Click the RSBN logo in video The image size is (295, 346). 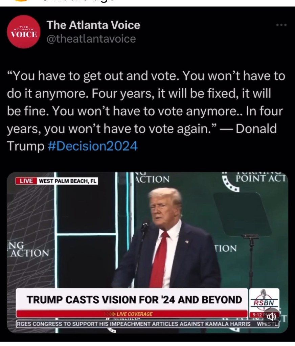click(264, 299)
